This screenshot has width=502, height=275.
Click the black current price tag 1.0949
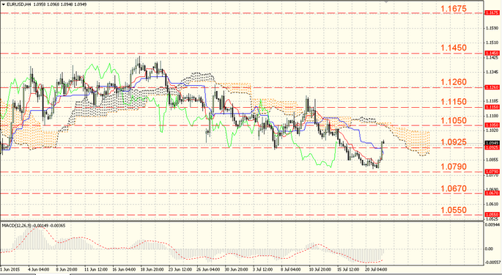(492, 143)
